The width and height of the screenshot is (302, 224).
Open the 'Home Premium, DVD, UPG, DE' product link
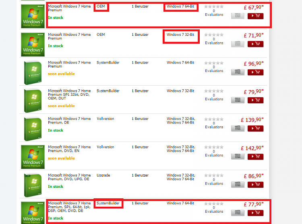(x=69, y=177)
